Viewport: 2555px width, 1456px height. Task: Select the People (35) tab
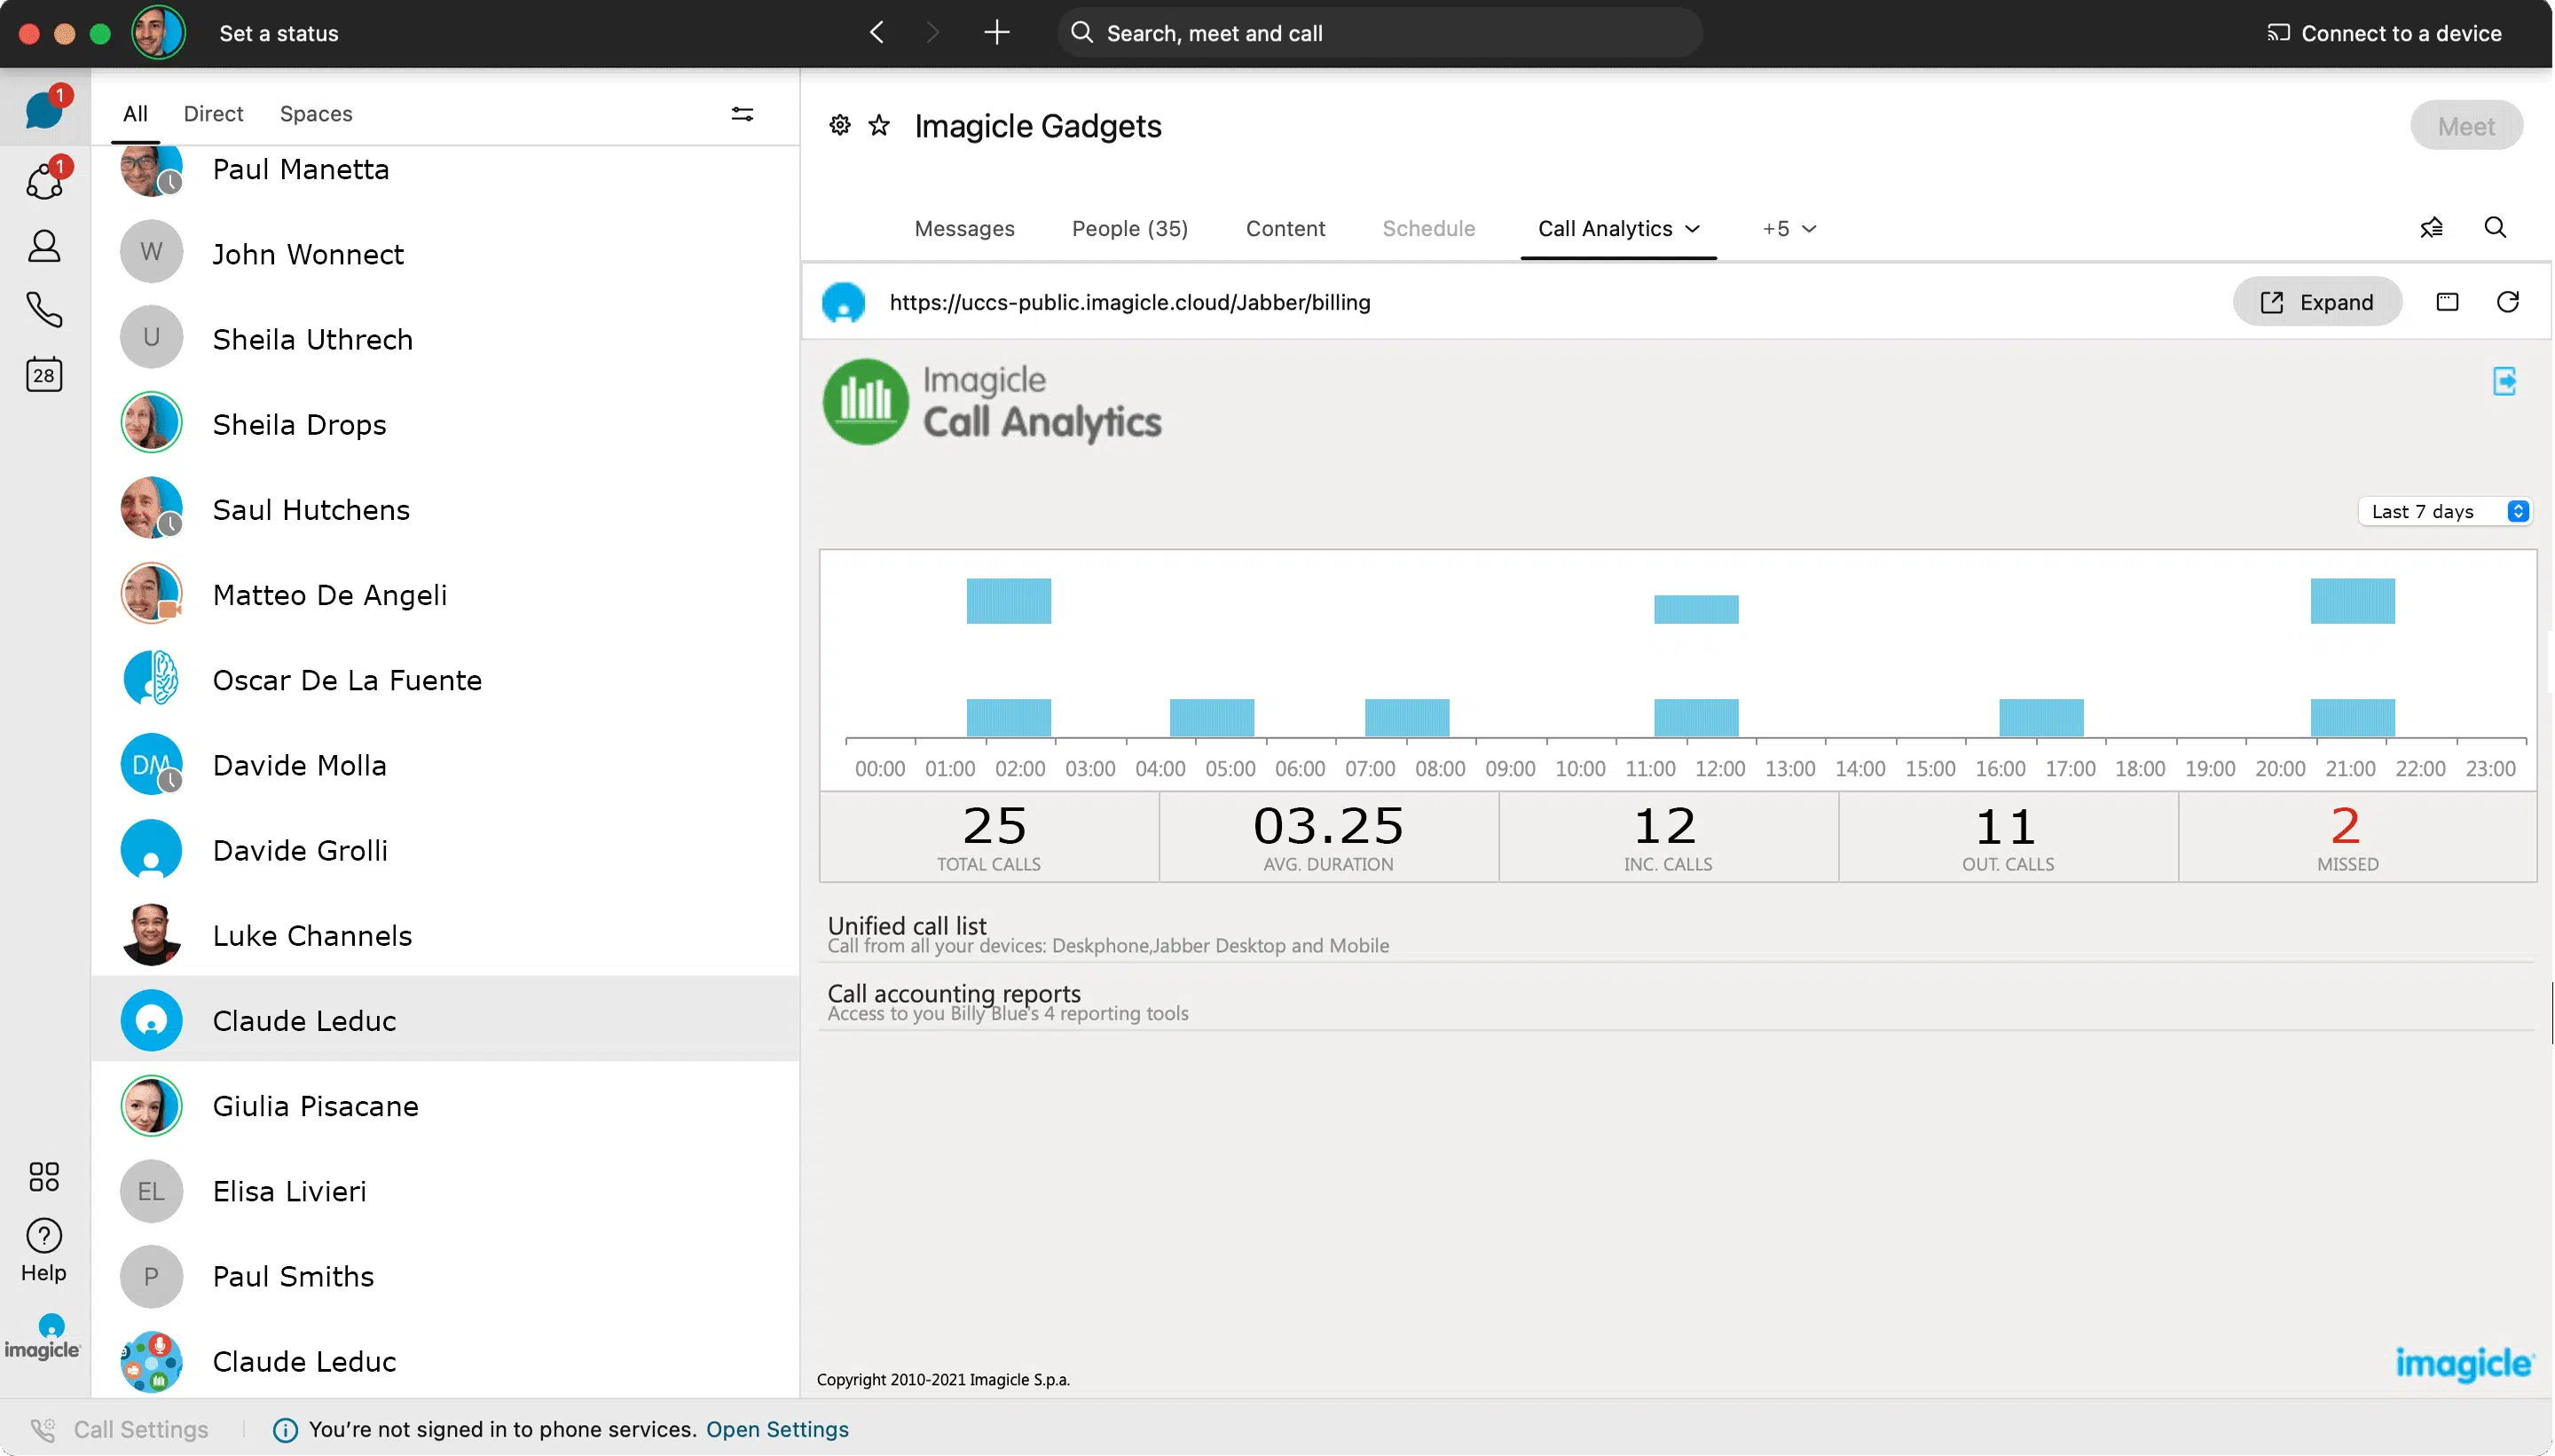pos(1128,228)
